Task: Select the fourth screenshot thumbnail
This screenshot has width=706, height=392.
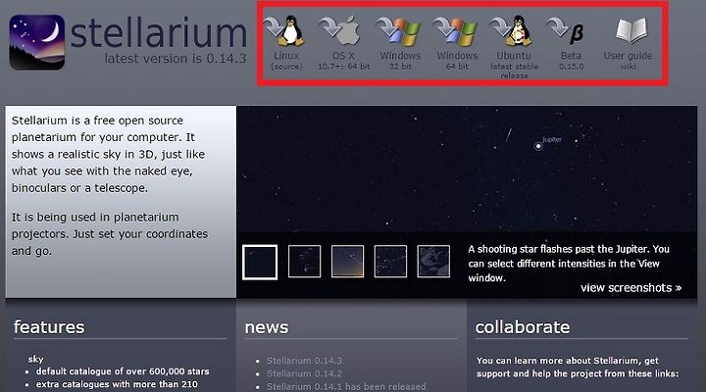Action: [x=390, y=261]
